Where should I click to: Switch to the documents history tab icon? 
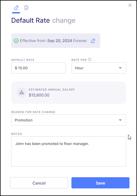click(x=26, y=8)
